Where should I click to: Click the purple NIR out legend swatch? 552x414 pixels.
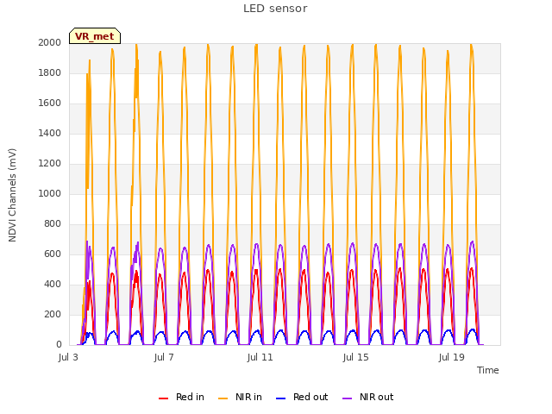coord(347,398)
